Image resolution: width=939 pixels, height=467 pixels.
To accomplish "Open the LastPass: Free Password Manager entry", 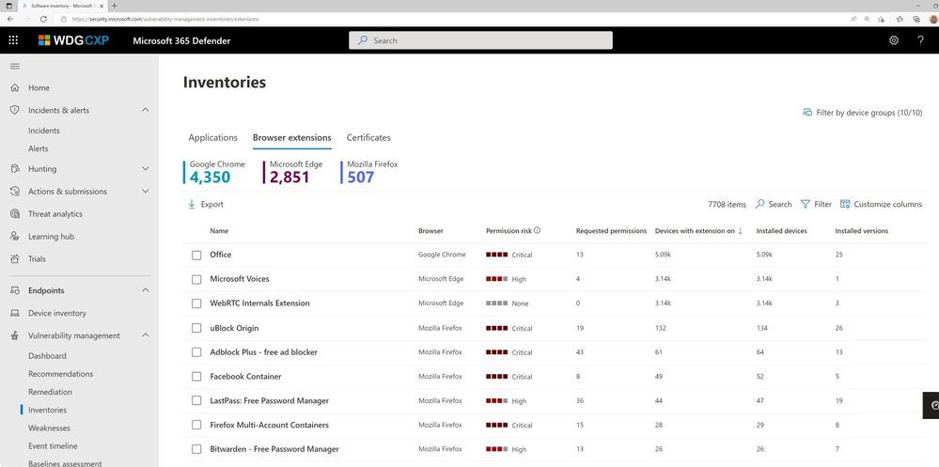I will (x=269, y=400).
